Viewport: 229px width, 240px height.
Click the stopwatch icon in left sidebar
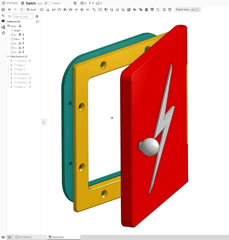3,33
